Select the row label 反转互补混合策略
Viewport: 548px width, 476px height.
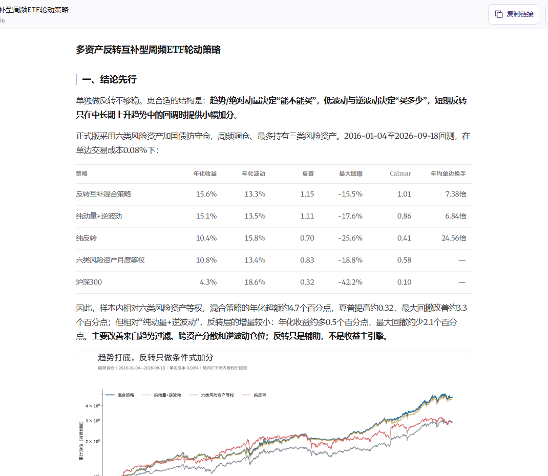tap(103, 194)
